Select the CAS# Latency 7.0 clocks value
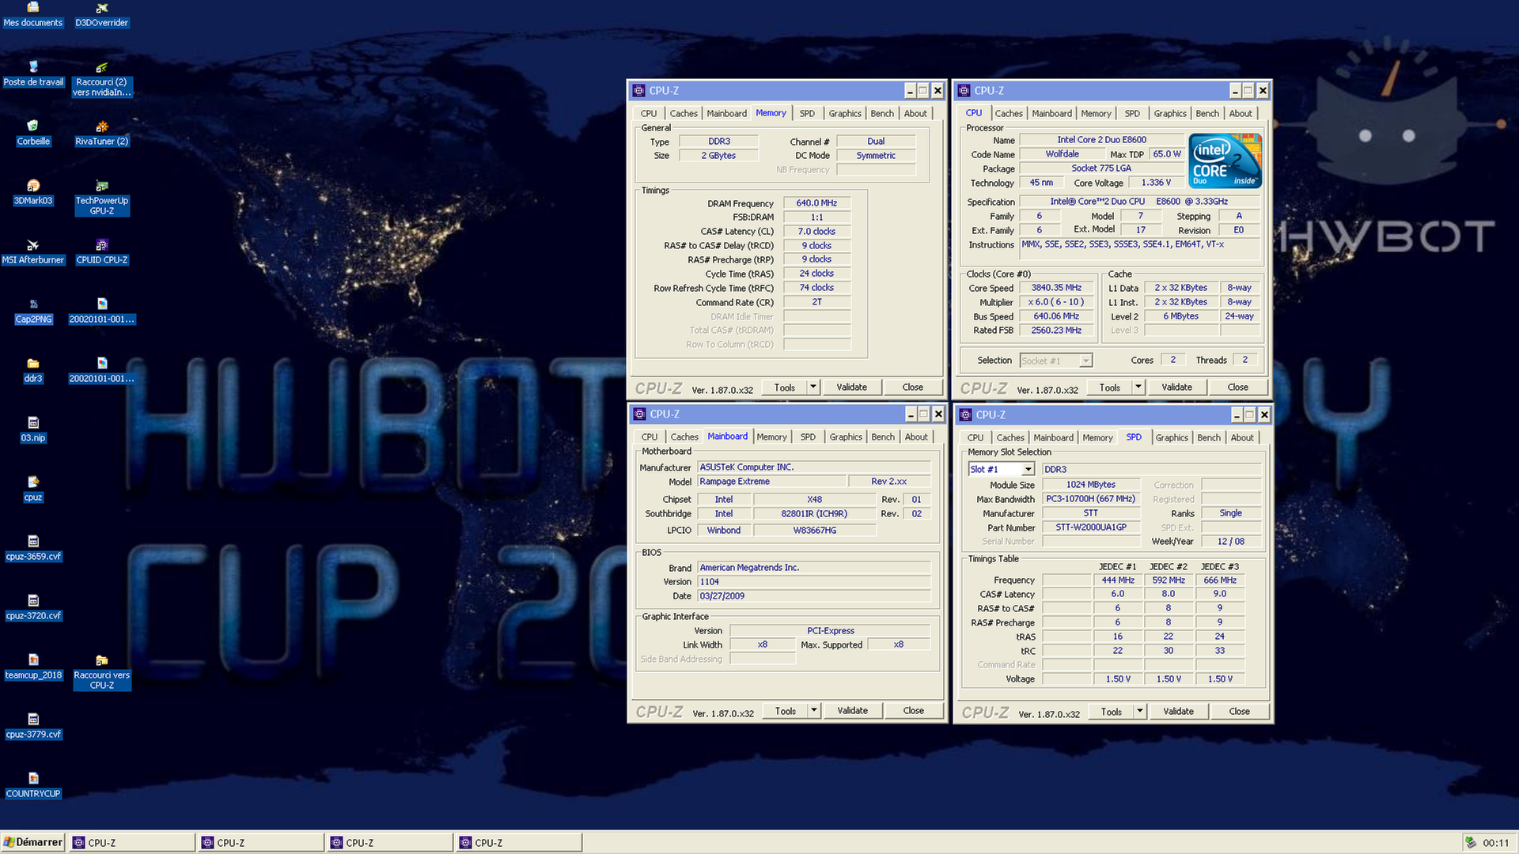Screen dimensions: 1519x854 click(x=816, y=232)
